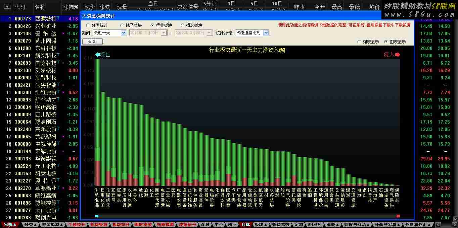Select the 自选 tab

[x=245, y=225]
